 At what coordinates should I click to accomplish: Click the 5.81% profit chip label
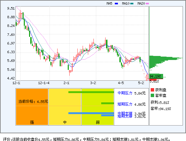[x=154, y=81]
